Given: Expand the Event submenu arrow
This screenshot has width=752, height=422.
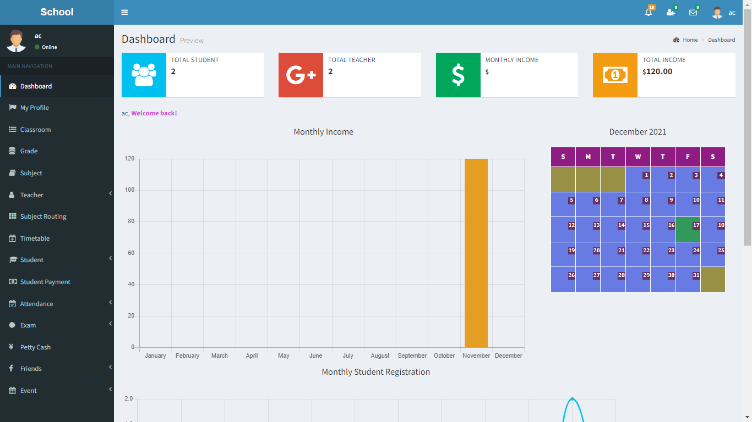Looking at the screenshot, I should pos(110,389).
